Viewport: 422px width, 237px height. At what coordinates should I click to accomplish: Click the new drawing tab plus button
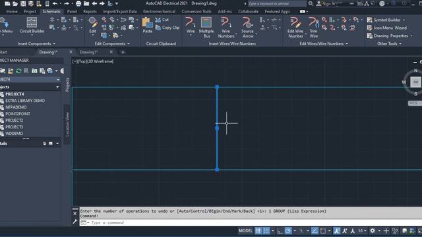click(123, 52)
